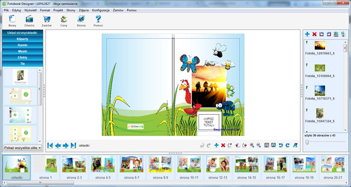Screen dimensions: 351x187
Task: Expand the Układ strony/okładki panel
Action: [23, 33]
